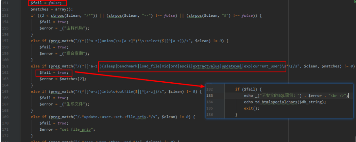Place cursor on $matches = array() line
The image size is (356, 142).
[52, 9]
